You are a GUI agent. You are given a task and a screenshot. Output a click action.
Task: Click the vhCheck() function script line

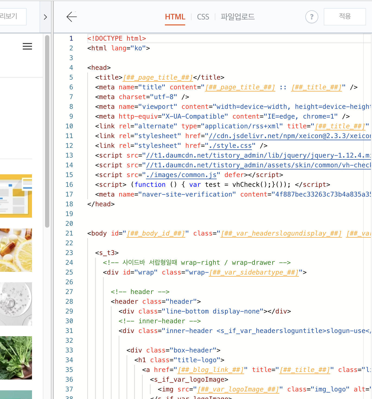213,185
